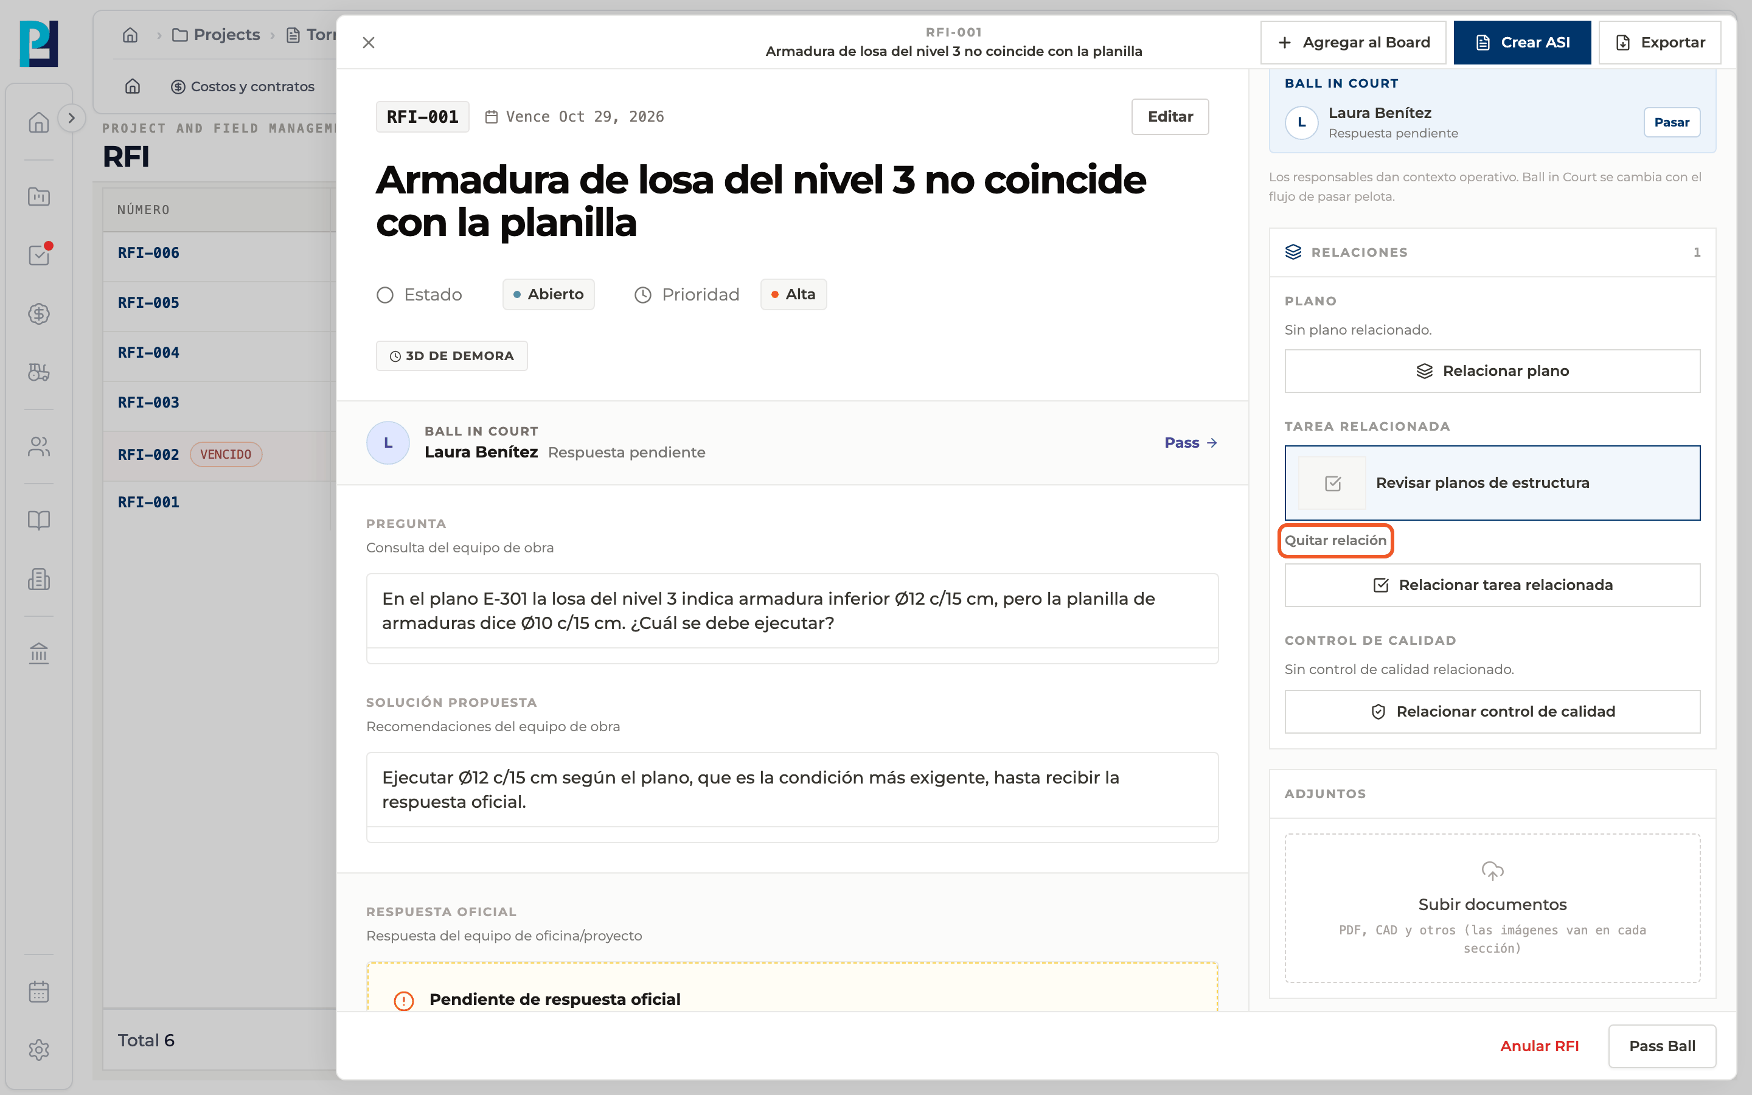Close the RFI-001 detail panel

click(x=369, y=43)
